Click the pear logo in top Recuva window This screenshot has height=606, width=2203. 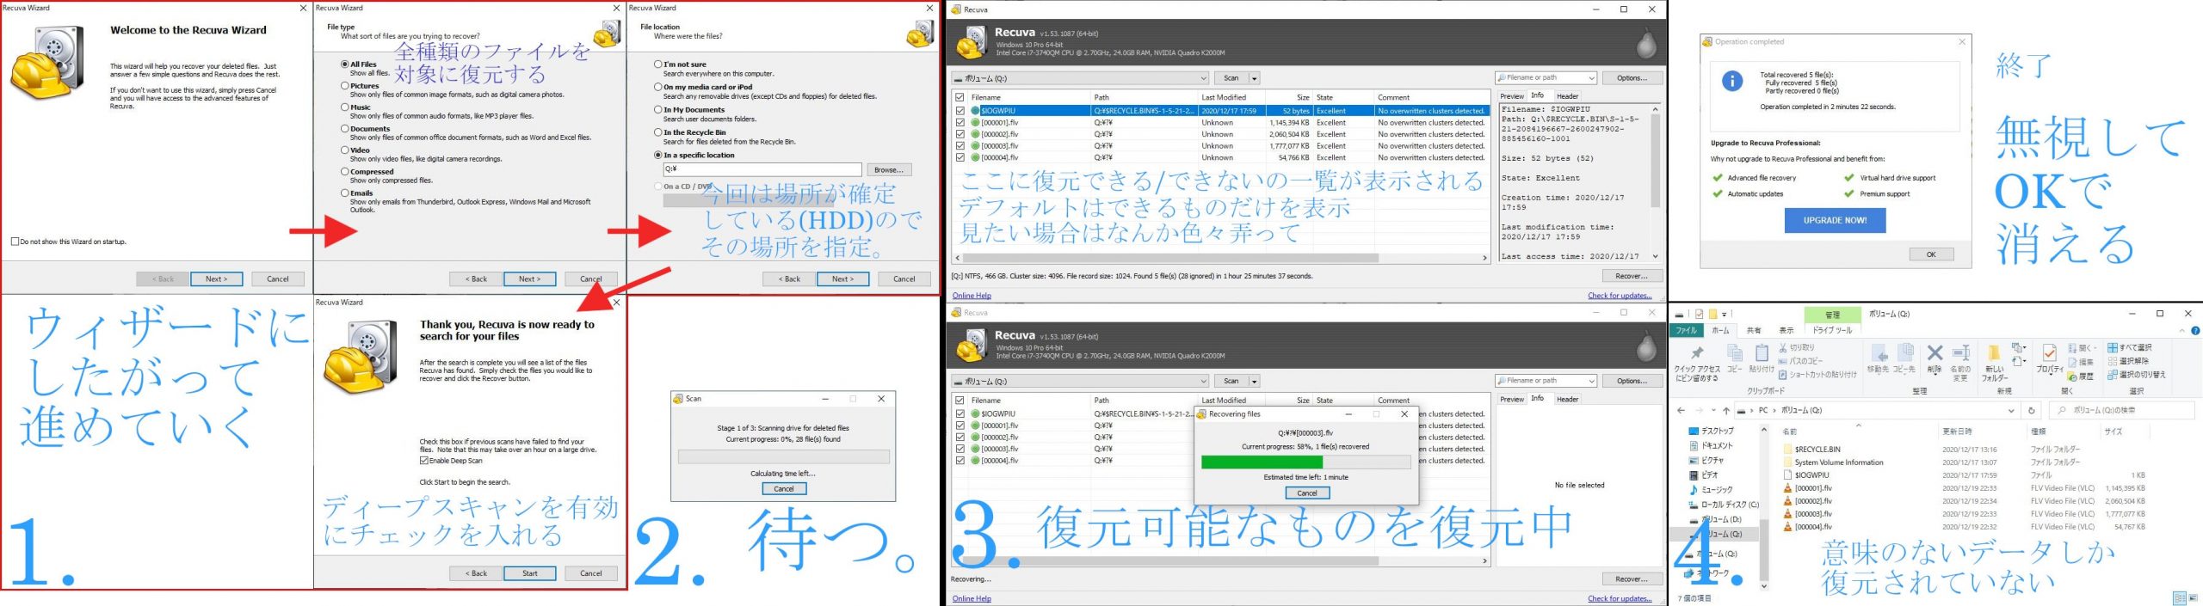pyautogui.click(x=1646, y=43)
